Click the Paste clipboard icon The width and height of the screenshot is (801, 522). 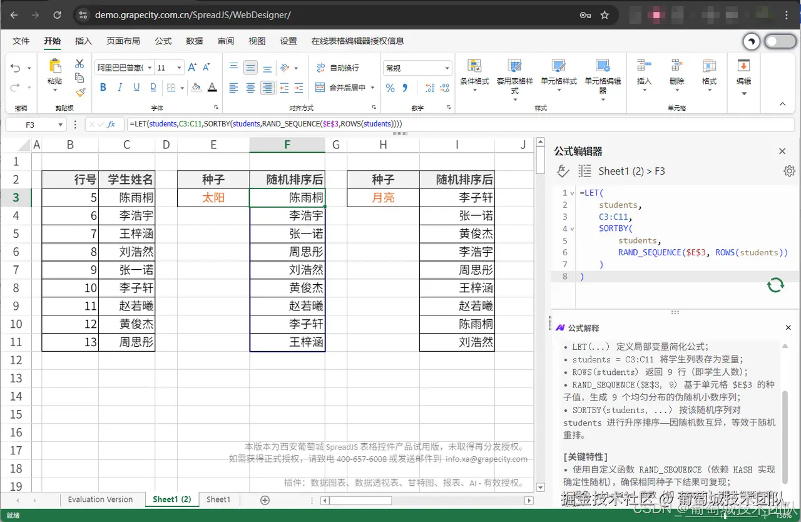(x=55, y=66)
